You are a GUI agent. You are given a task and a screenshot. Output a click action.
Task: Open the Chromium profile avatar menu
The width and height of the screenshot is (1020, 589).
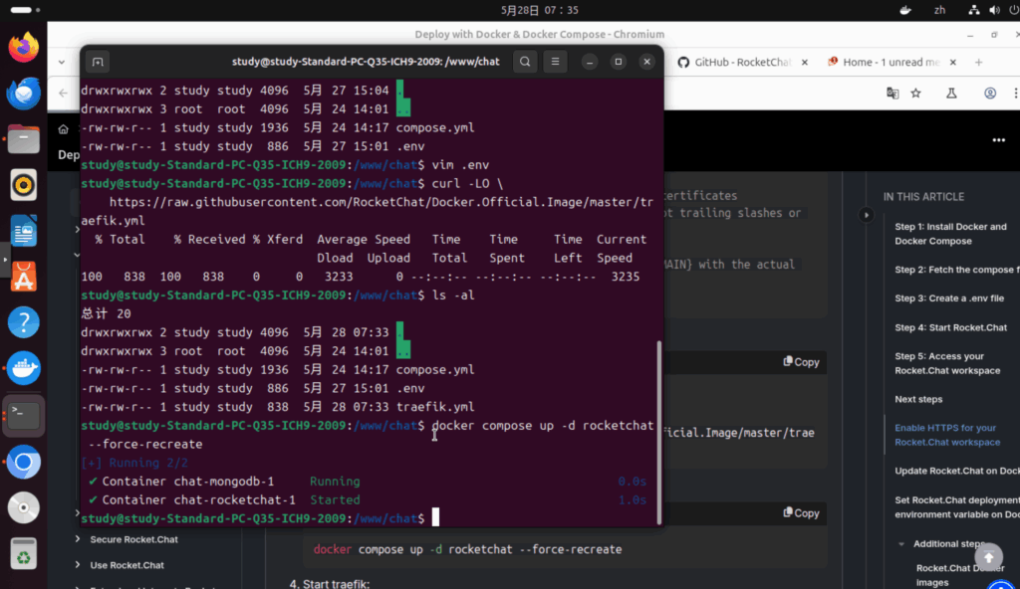(990, 93)
